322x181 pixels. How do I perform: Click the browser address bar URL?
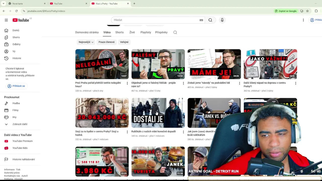[x=46, y=11]
